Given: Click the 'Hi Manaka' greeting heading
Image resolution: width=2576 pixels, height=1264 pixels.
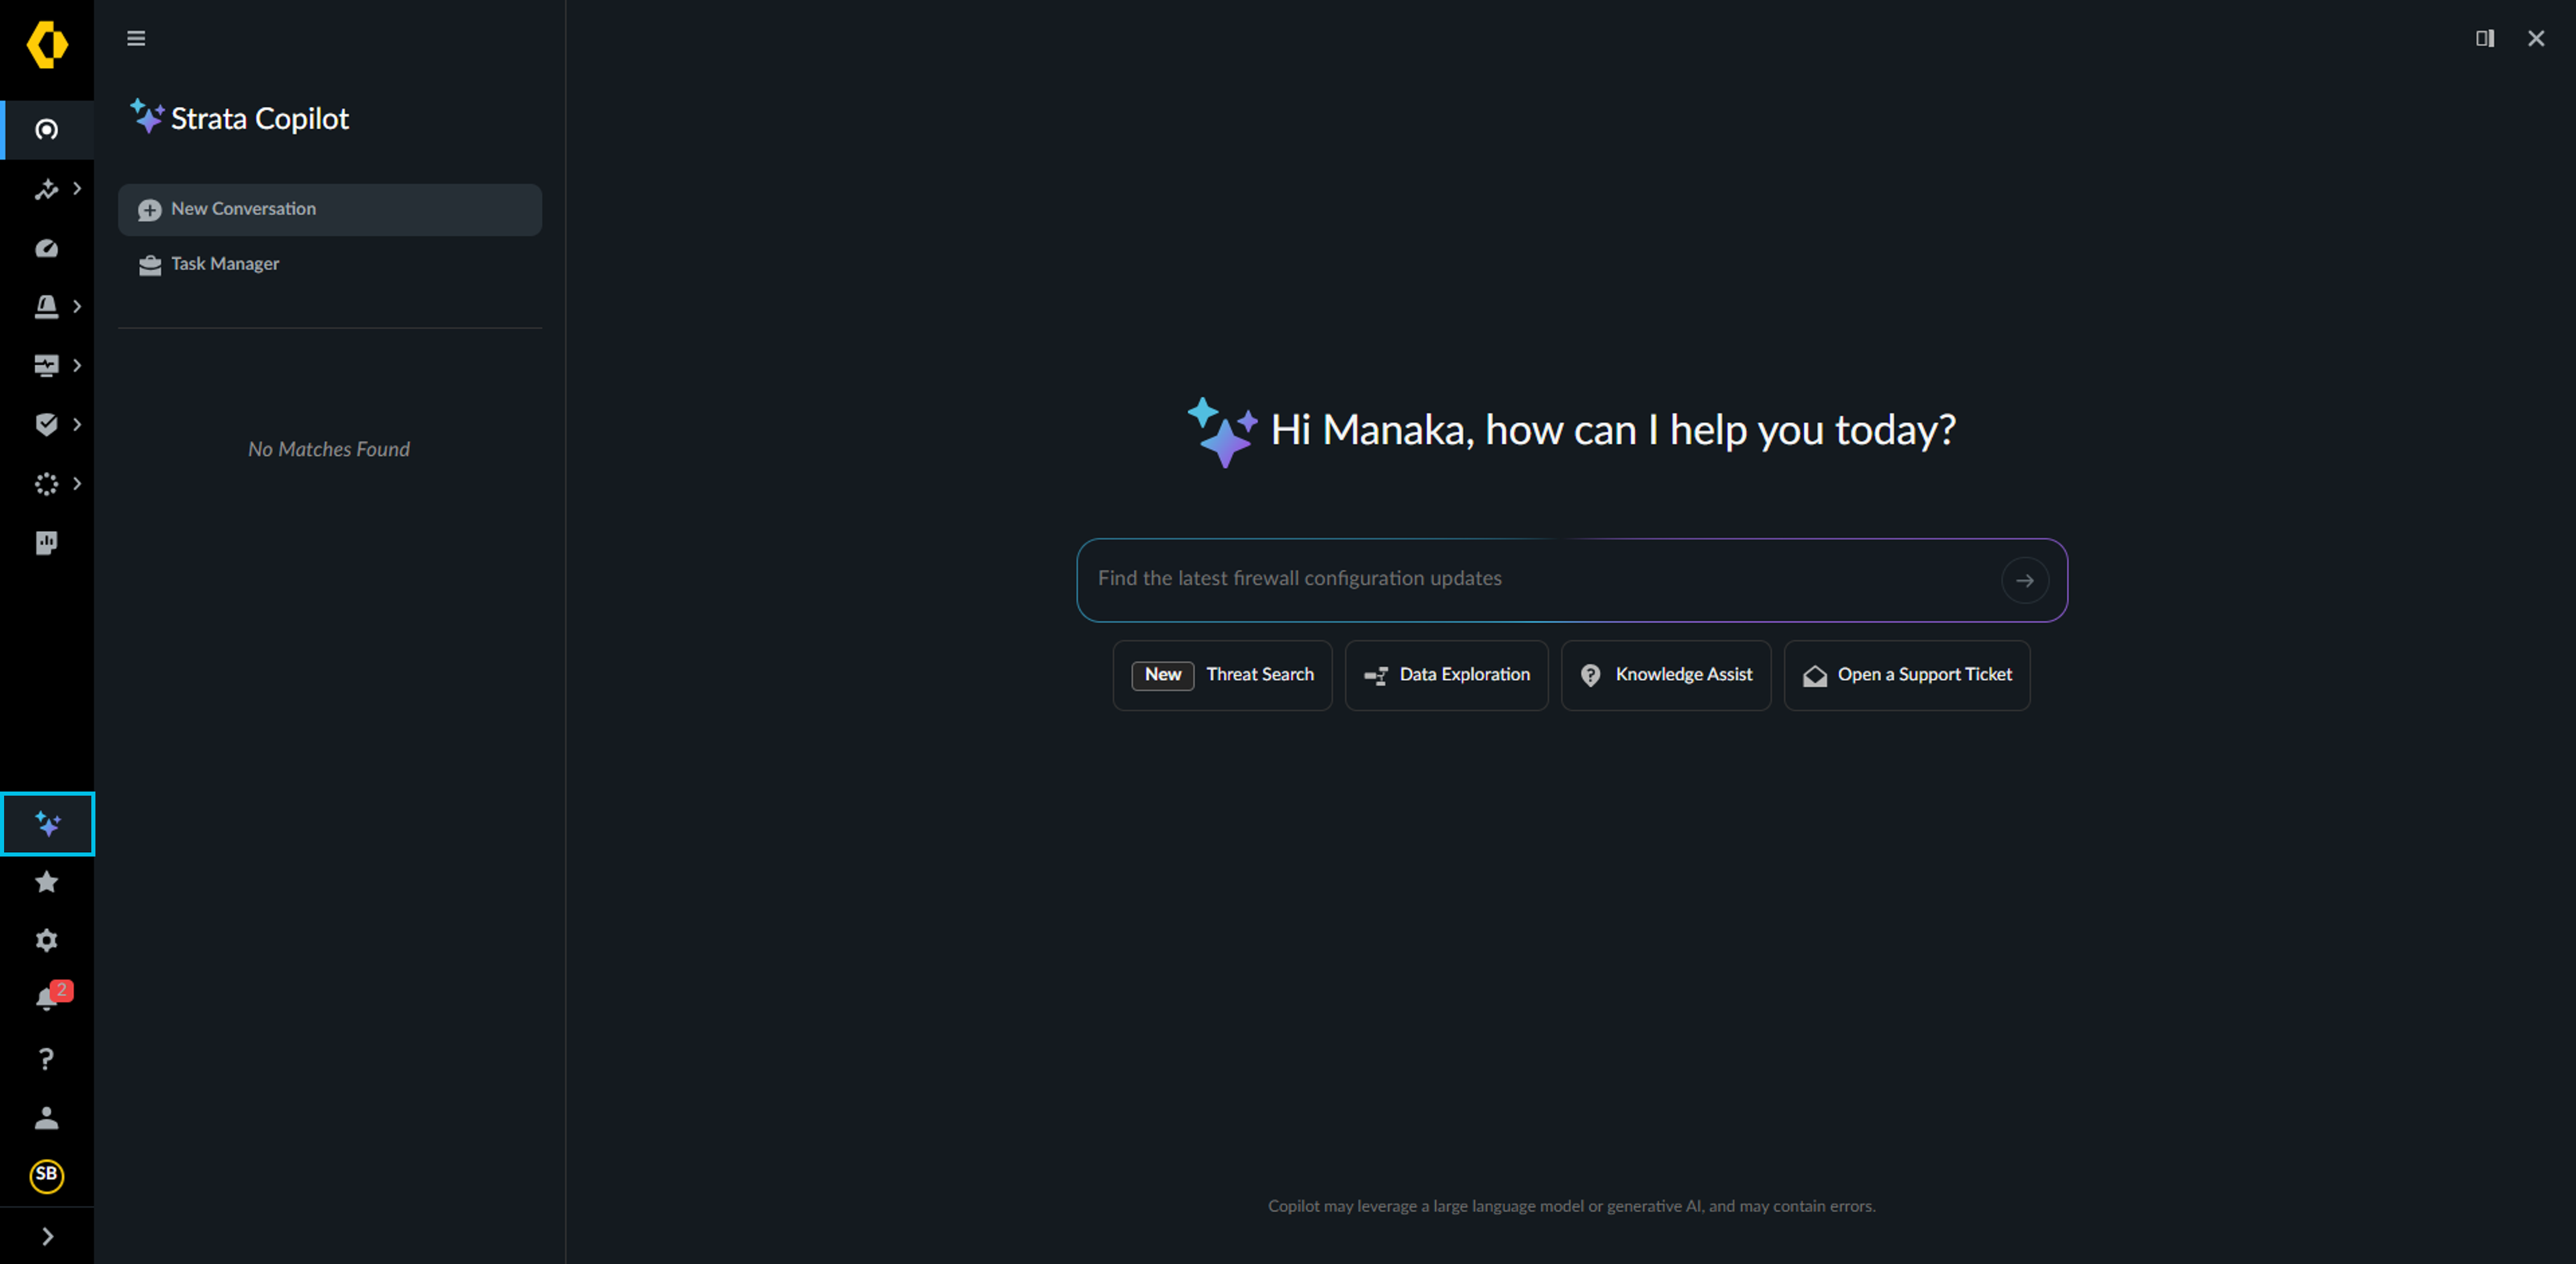Looking at the screenshot, I should click(x=1613, y=431).
